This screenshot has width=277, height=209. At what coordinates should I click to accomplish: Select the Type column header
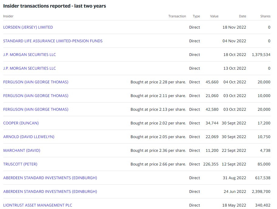click(196, 16)
